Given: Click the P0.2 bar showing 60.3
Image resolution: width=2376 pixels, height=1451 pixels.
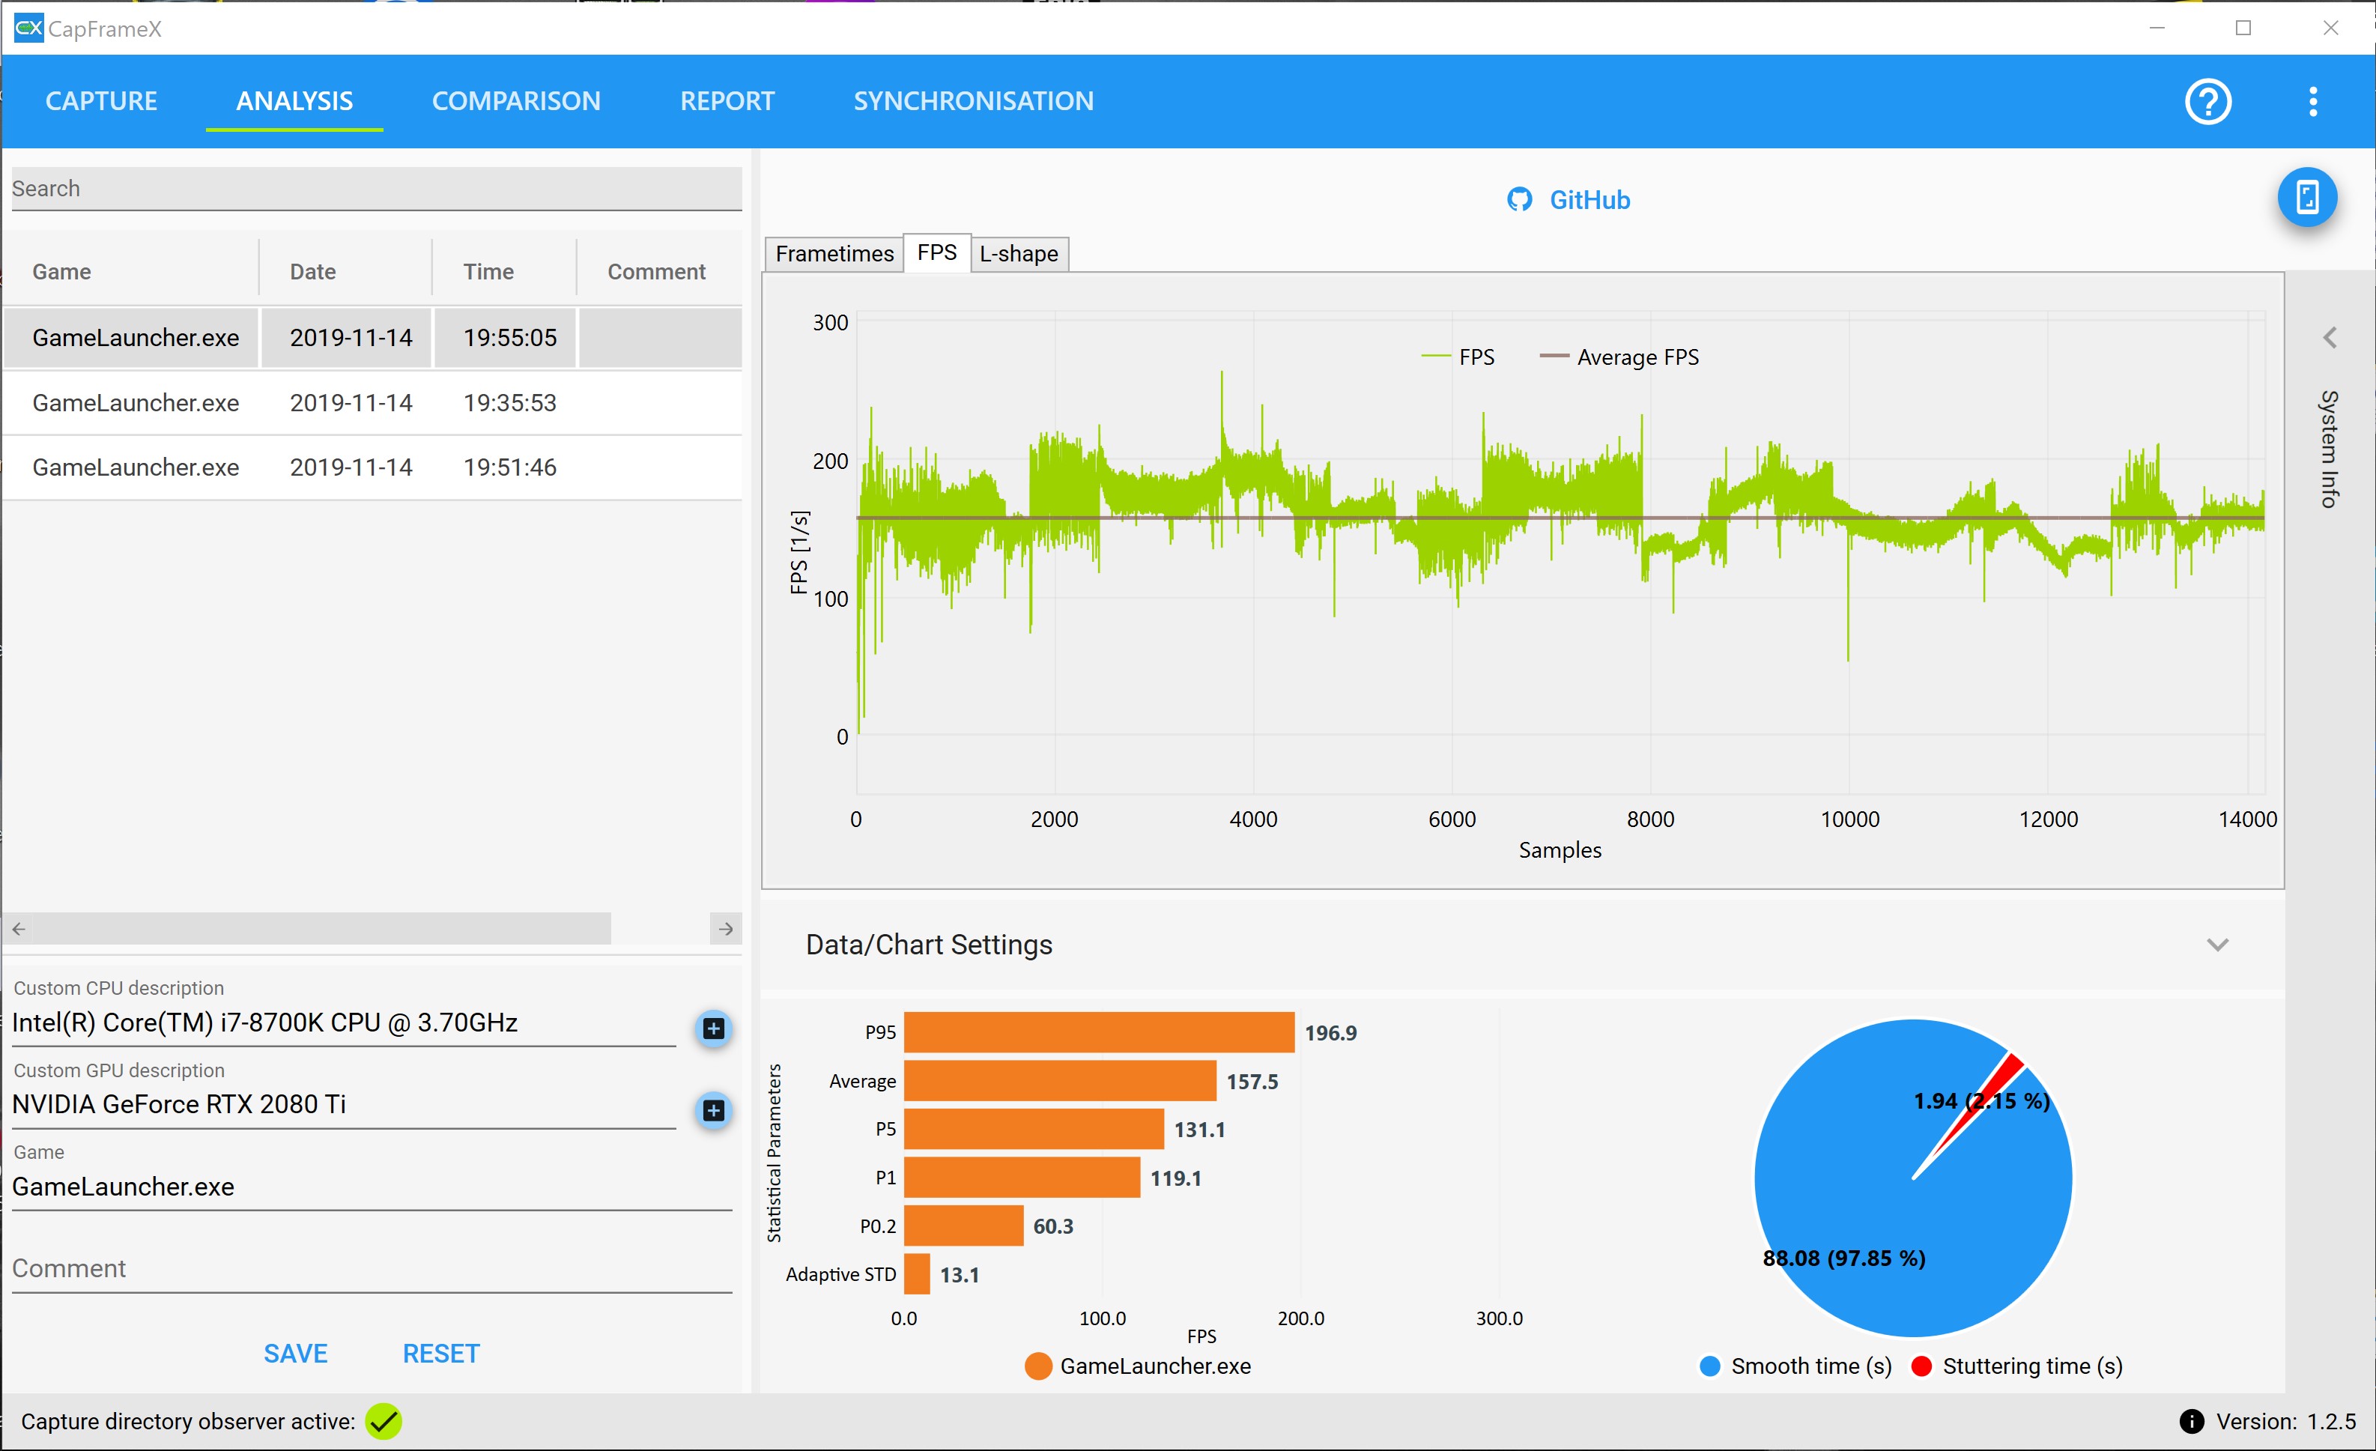Looking at the screenshot, I should pos(963,1226).
